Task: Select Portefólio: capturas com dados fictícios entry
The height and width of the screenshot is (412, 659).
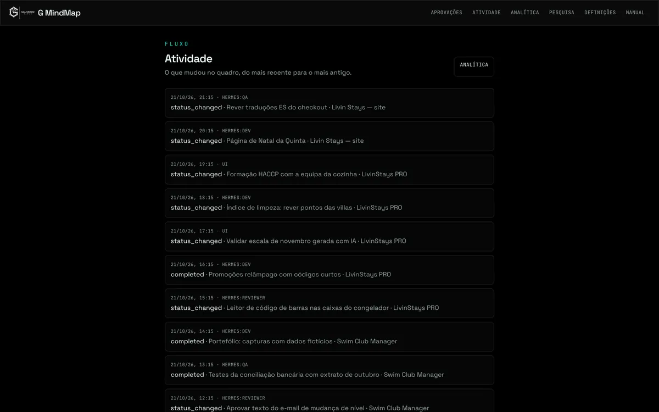Action: (x=329, y=337)
